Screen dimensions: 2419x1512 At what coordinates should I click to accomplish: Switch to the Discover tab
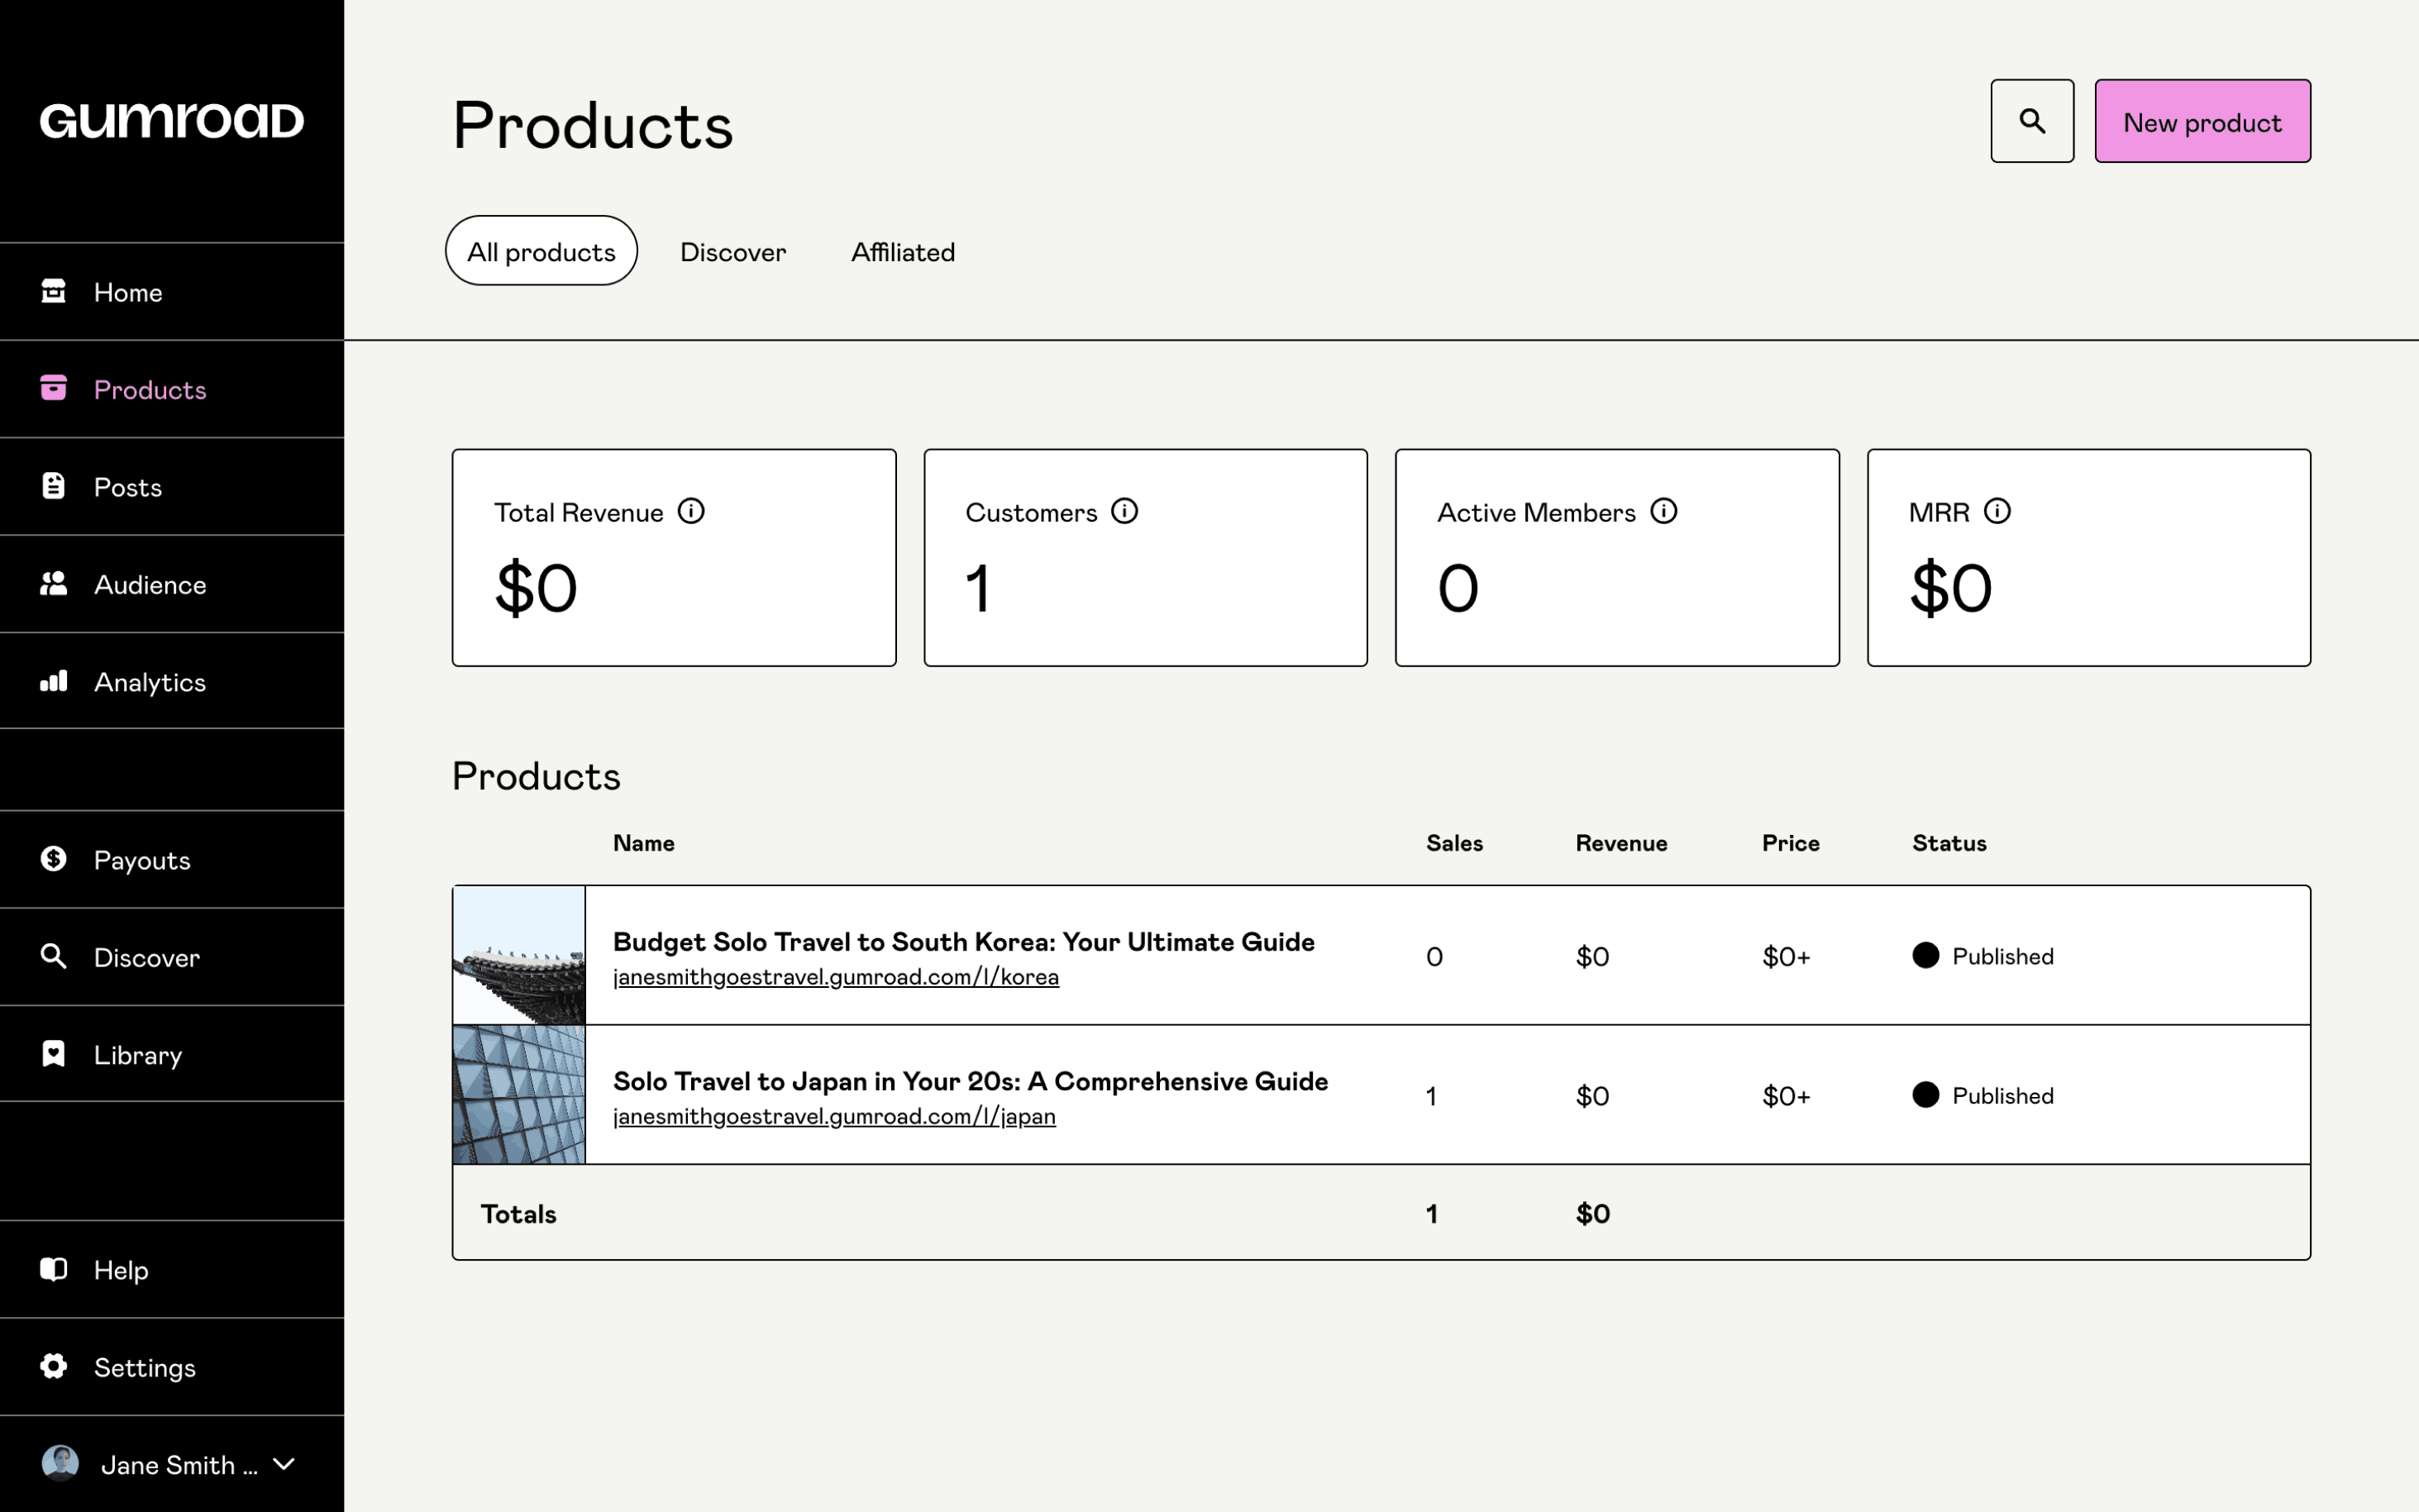click(732, 252)
